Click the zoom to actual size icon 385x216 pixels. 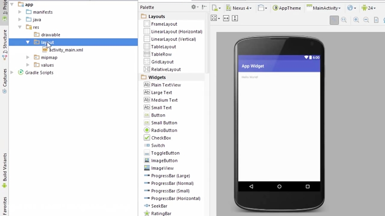pos(344,20)
